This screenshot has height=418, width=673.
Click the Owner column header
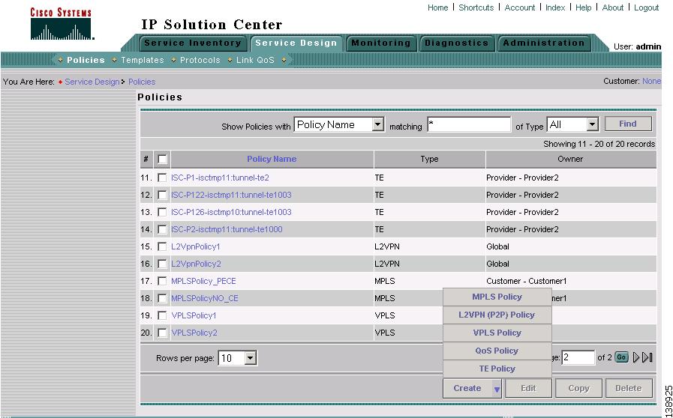(570, 159)
